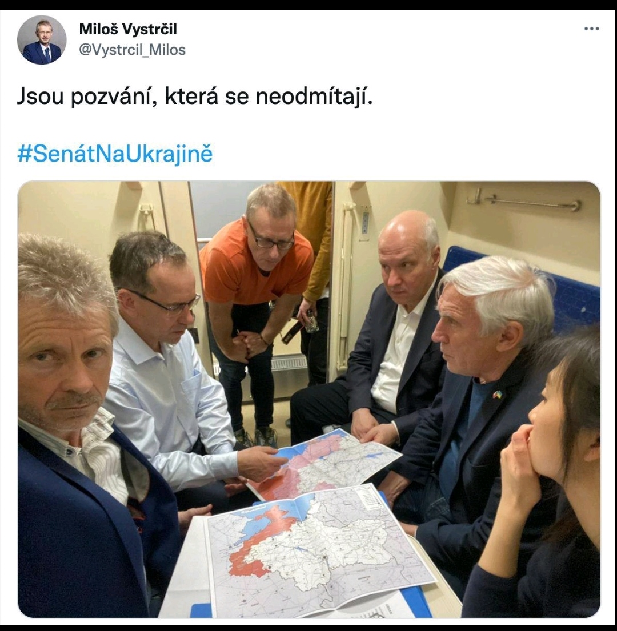
Task: Click the @Vystrcil_Milos handle
Action: 133,50
